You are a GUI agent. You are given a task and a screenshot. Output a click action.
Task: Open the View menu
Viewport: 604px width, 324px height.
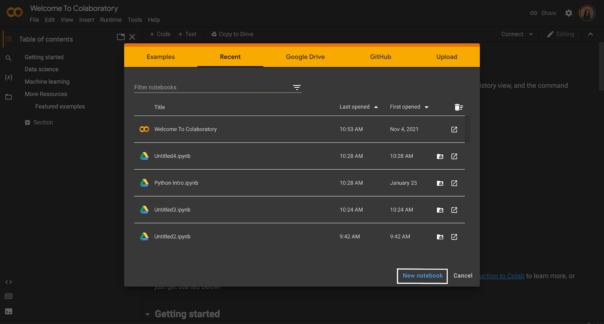pyautogui.click(x=67, y=20)
